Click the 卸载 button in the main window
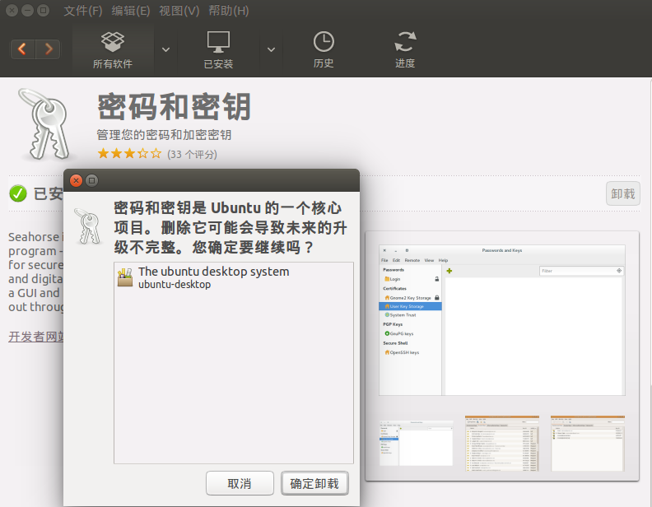 [623, 193]
